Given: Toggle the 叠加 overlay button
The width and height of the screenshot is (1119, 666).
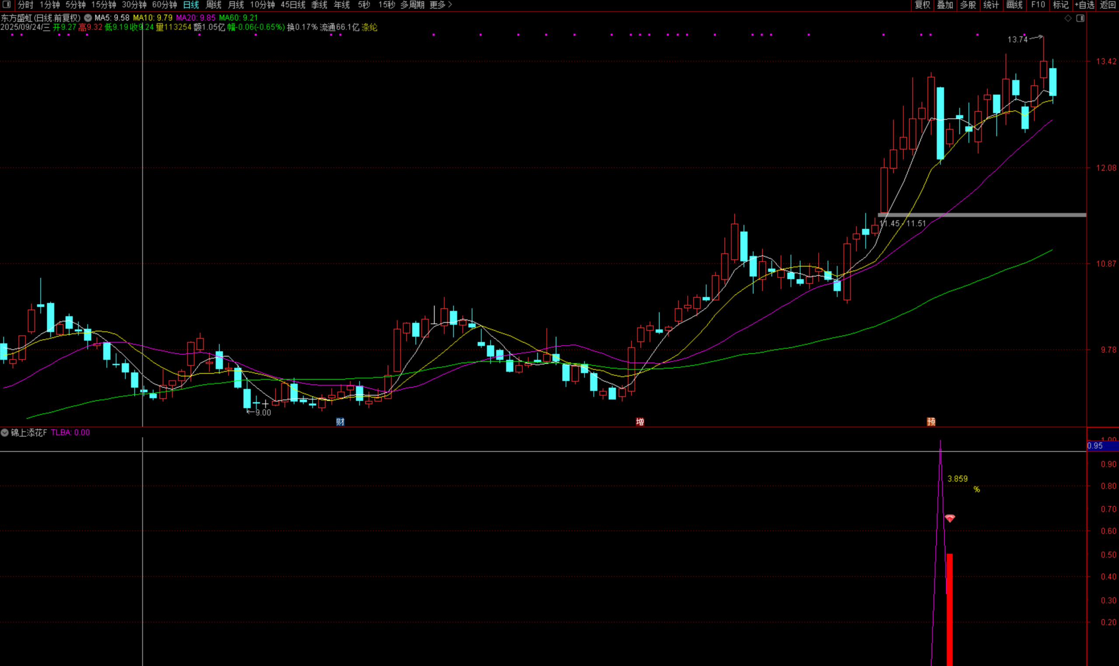Looking at the screenshot, I should tap(945, 5).
